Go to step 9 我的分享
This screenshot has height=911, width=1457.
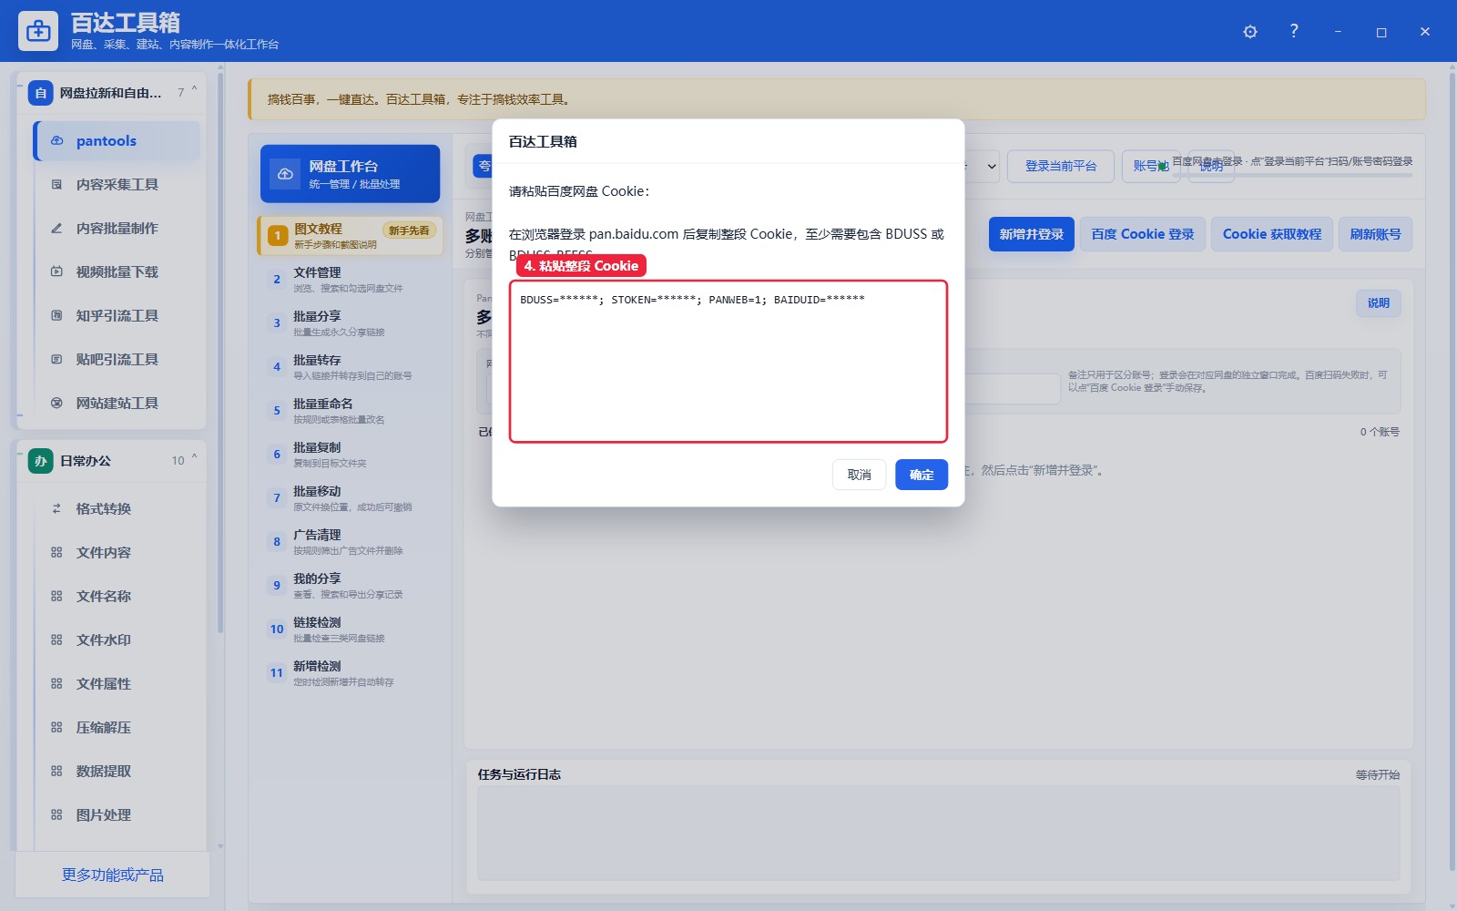point(351,585)
